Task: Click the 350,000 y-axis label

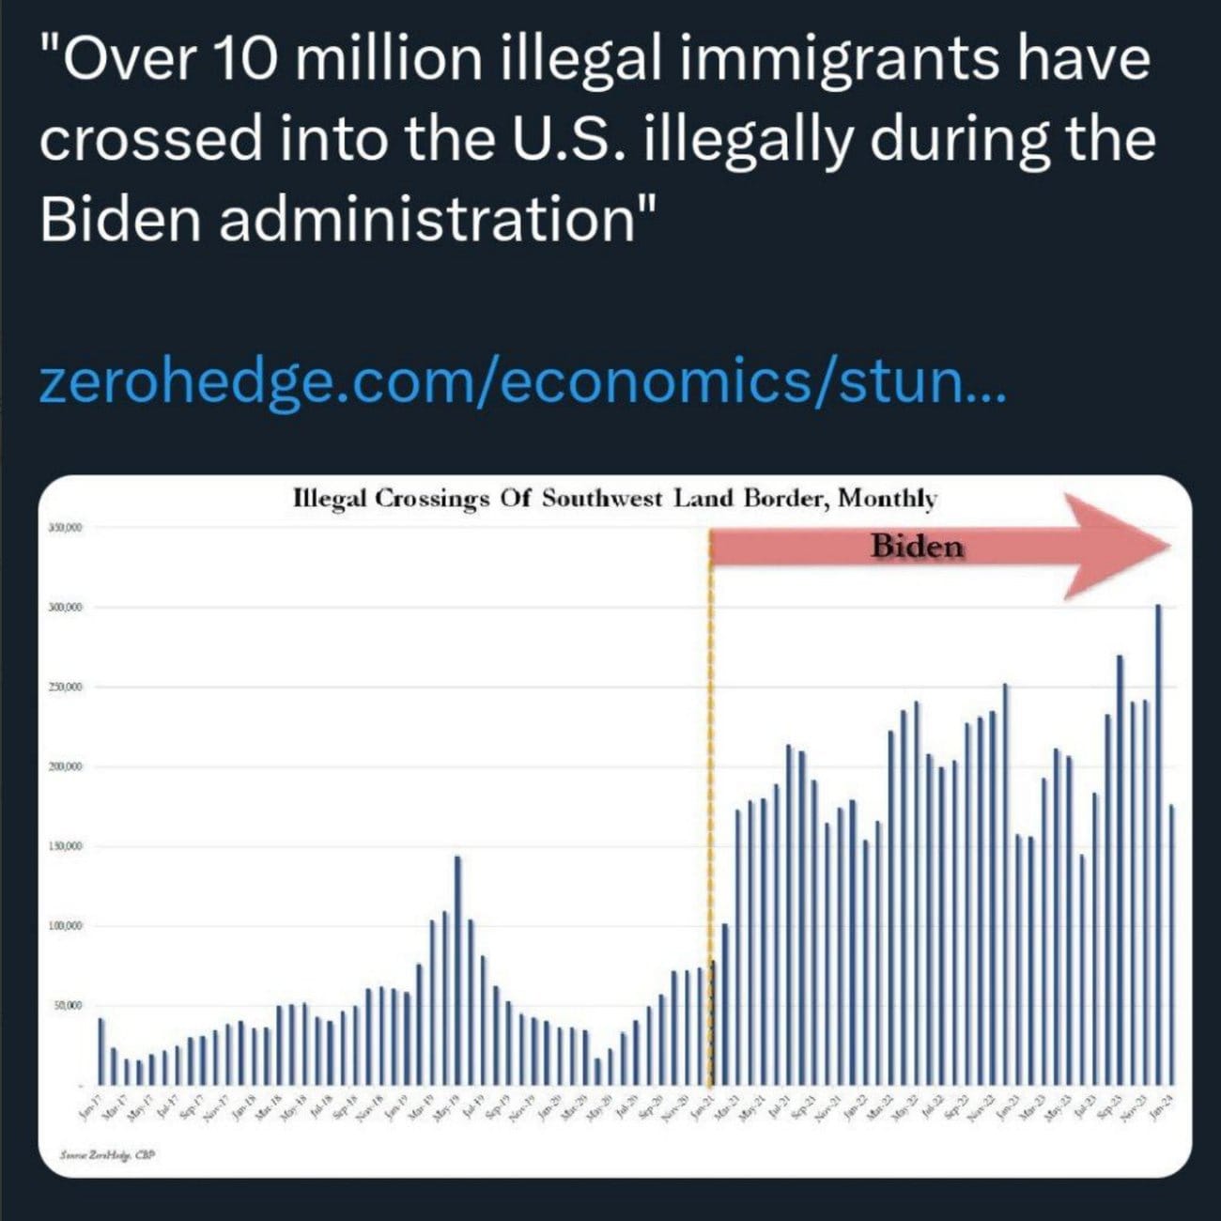Action: coord(66,528)
